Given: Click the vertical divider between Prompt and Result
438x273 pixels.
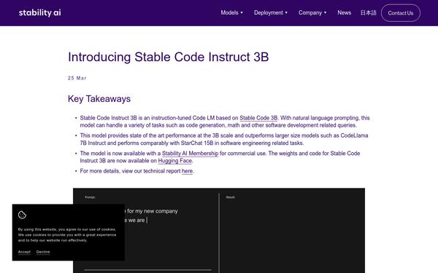Looking at the screenshot, I should tap(219, 233).
